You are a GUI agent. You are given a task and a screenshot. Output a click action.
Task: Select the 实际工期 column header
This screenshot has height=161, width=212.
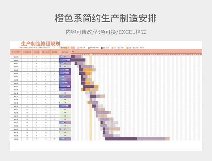[x=55, y=52]
